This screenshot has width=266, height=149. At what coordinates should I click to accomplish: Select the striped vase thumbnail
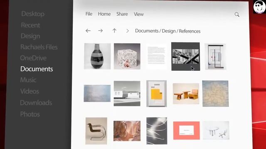(97, 56)
